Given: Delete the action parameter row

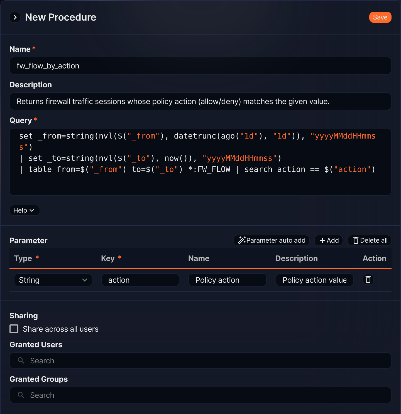Looking at the screenshot, I should point(368,279).
